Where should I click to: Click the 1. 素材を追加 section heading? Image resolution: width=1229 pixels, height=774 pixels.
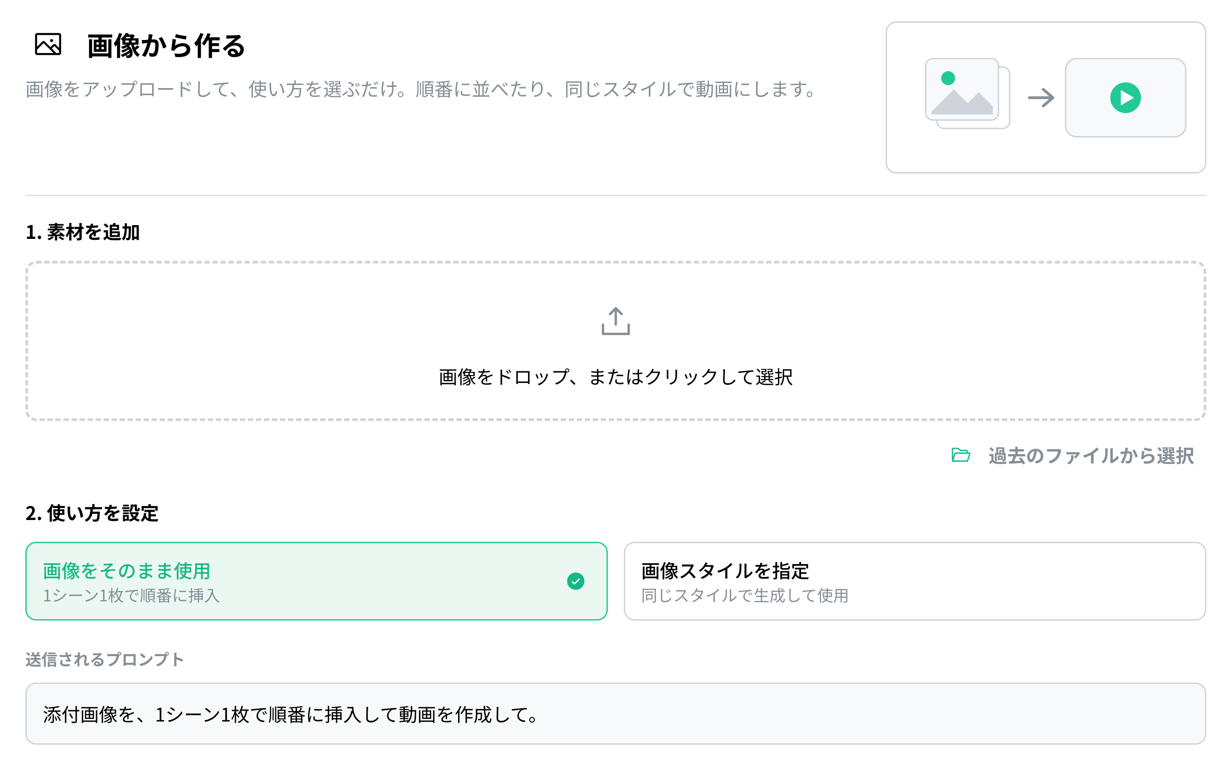click(83, 233)
